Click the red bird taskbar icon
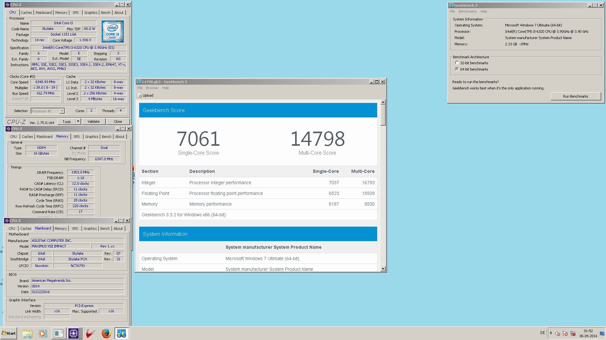The height and width of the screenshot is (340, 606). [x=90, y=333]
